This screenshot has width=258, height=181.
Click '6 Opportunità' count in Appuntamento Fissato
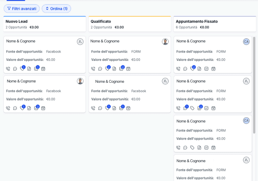pos(186,27)
